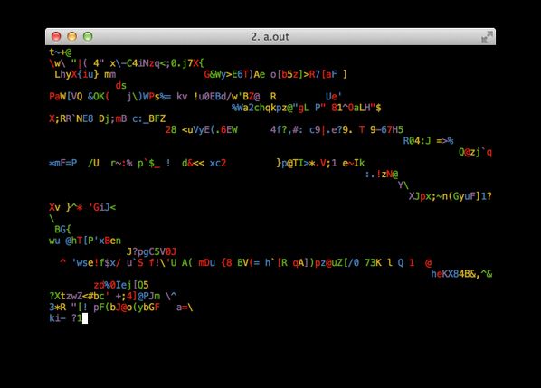The height and width of the screenshot is (388, 541).
Task: Click the text "G&Wy>E6T)Ae" in terminal output
Action: [x=234, y=74]
